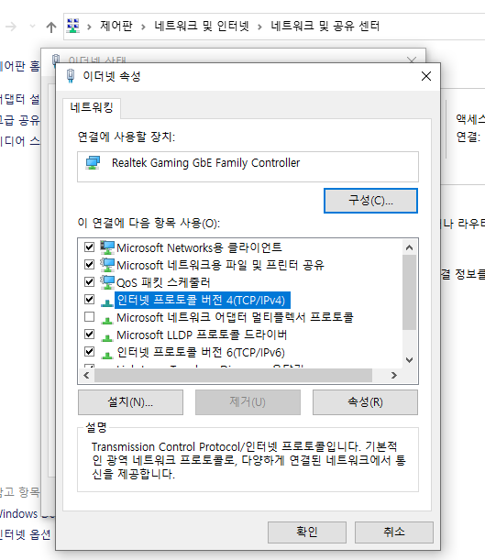This screenshot has width=485, height=560.
Task: Uncheck Microsoft 네트워크용 파일 및 프린터 공유 checkbox
Action: tap(89, 264)
